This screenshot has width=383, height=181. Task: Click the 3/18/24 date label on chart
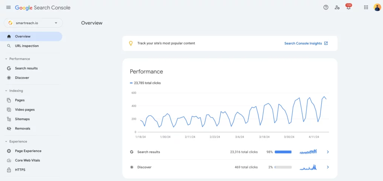tap(264, 137)
